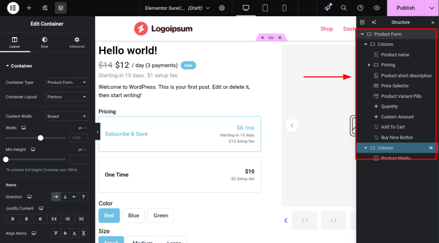This screenshot has width=439, height=243.
Task: Preview changes with eye icon
Action: tap(377, 8)
